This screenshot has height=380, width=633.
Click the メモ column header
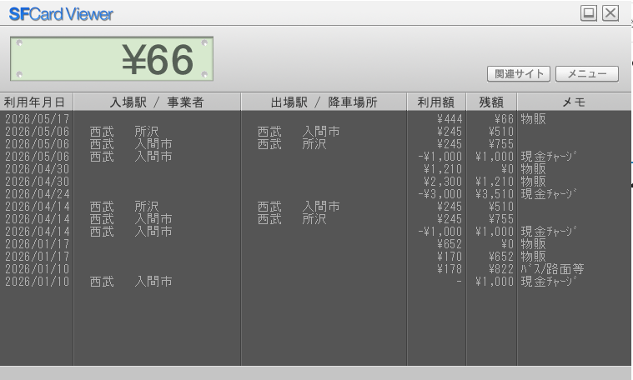pyautogui.click(x=574, y=102)
